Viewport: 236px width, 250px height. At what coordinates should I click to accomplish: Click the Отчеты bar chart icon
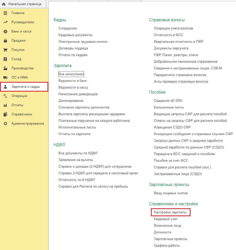[5, 105]
